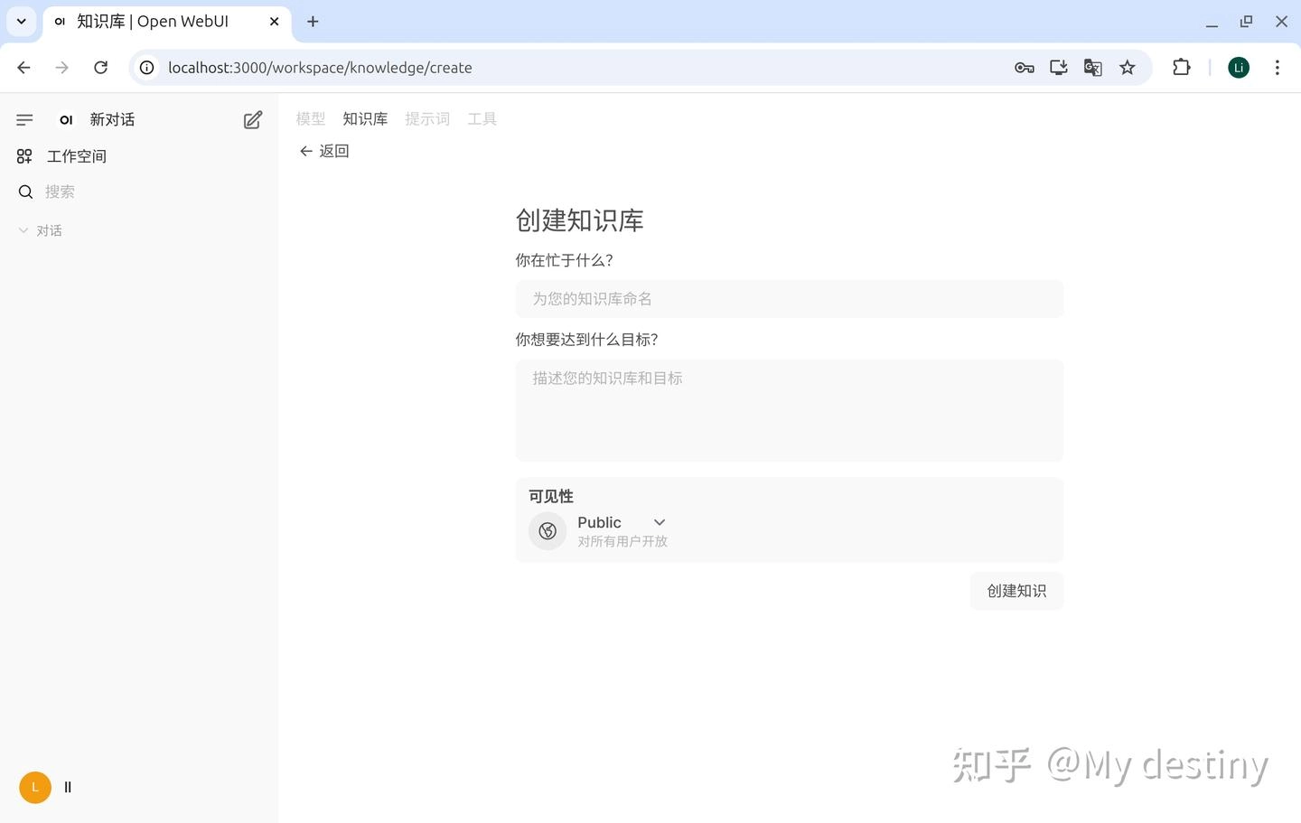Click the Google Translate icon in address bar
Image resolution: width=1301 pixels, height=823 pixels.
pos(1092,68)
